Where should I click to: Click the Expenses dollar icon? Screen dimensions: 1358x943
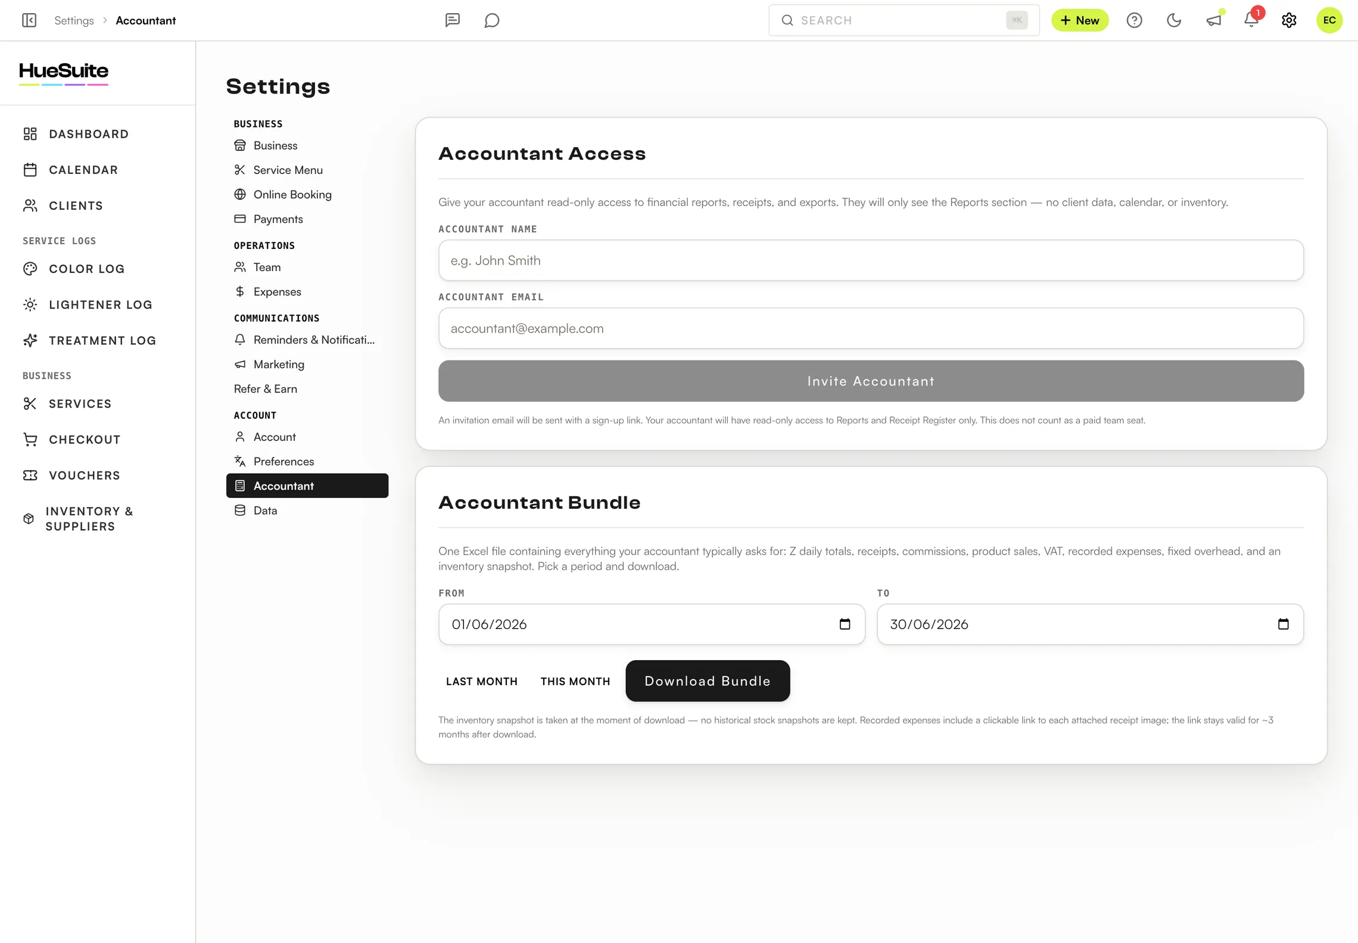tap(240, 291)
